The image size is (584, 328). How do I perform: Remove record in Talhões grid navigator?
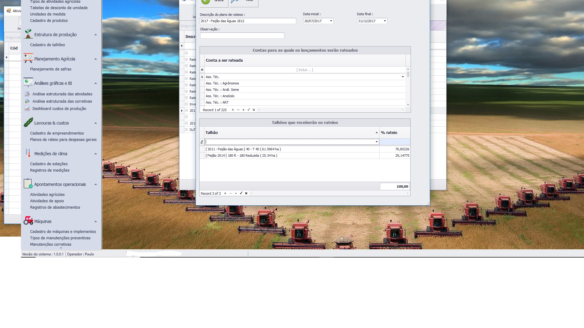click(231, 193)
